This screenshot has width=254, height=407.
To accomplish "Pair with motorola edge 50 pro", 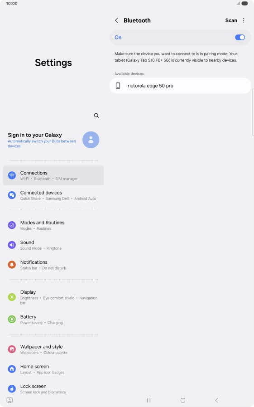I will pyautogui.click(x=180, y=86).
